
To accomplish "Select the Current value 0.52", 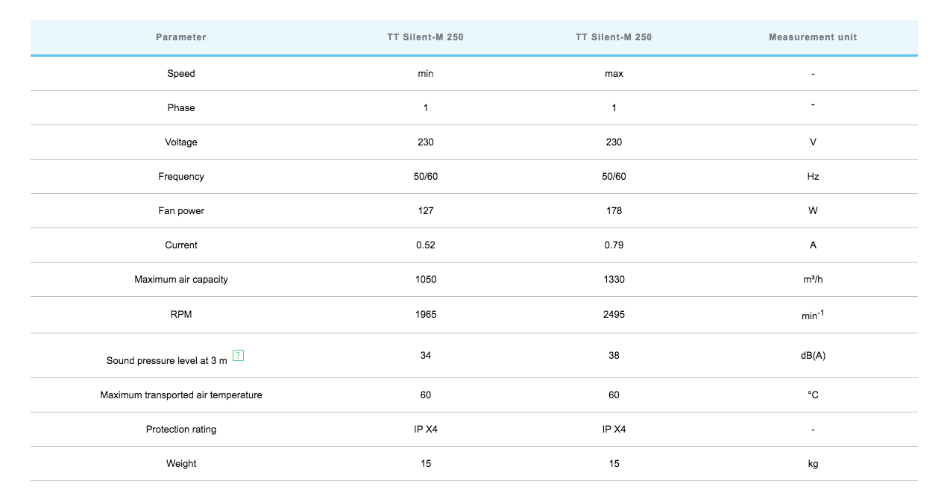I will tap(426, 245).
